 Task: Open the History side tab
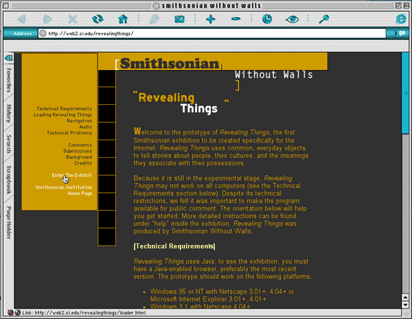click(x=9, y=113)
